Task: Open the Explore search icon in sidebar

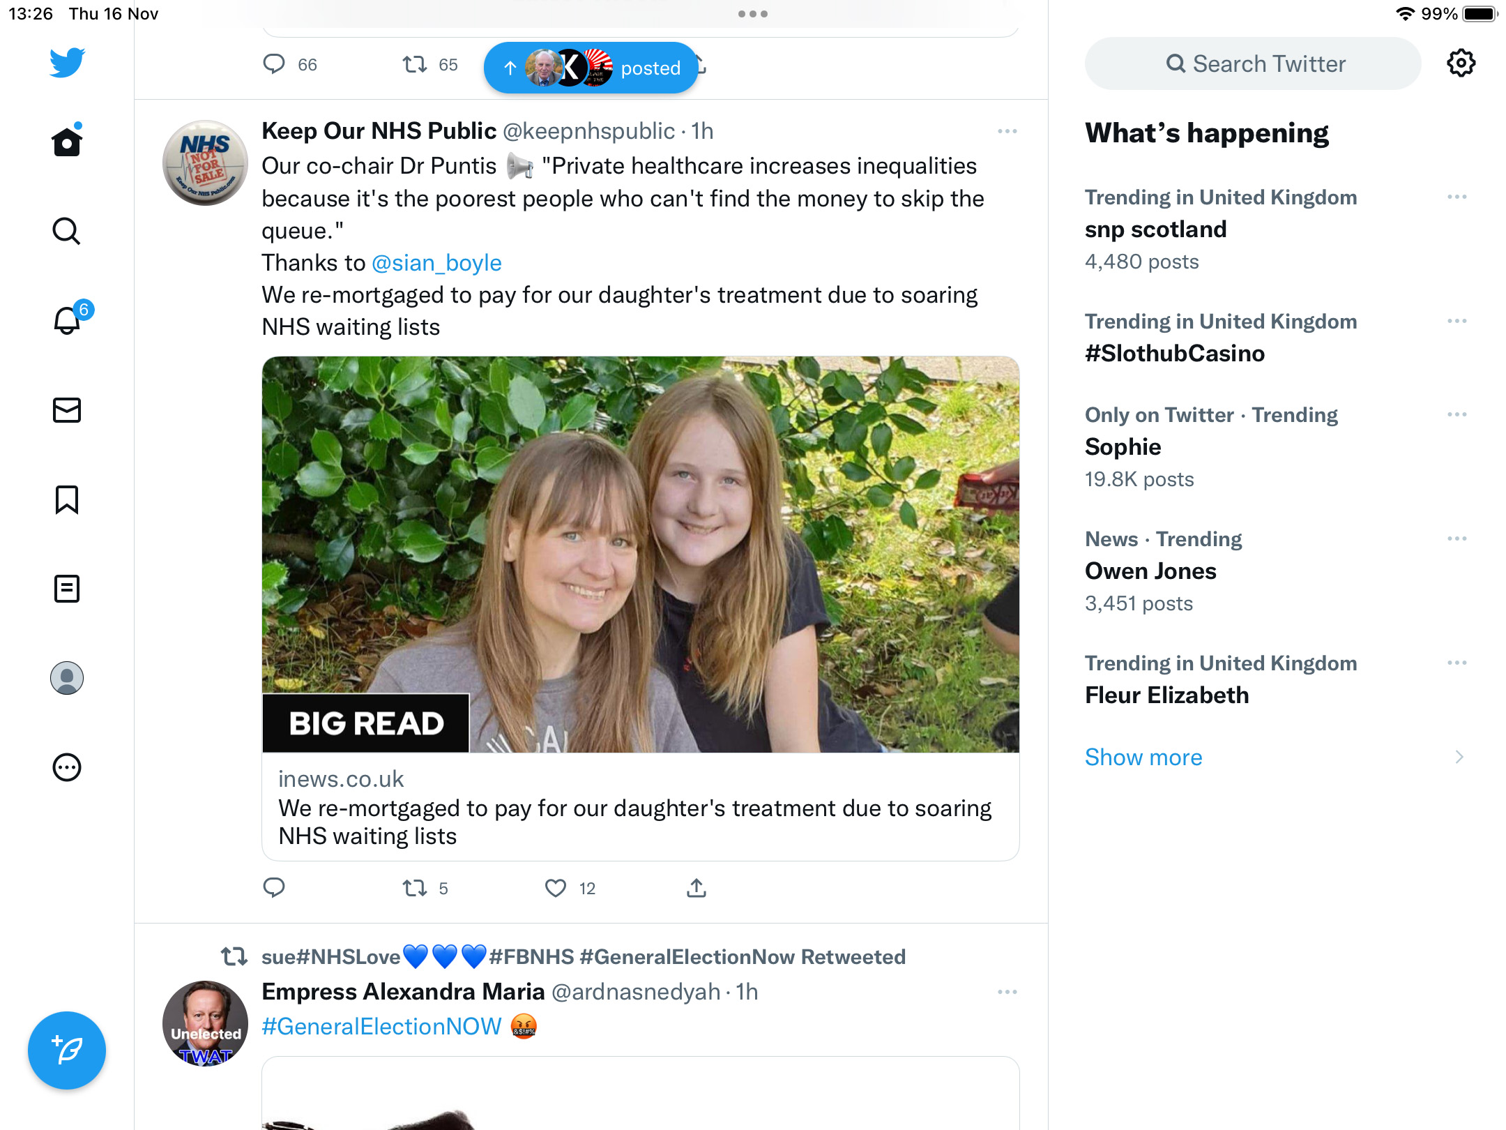Action: (67, 231)
